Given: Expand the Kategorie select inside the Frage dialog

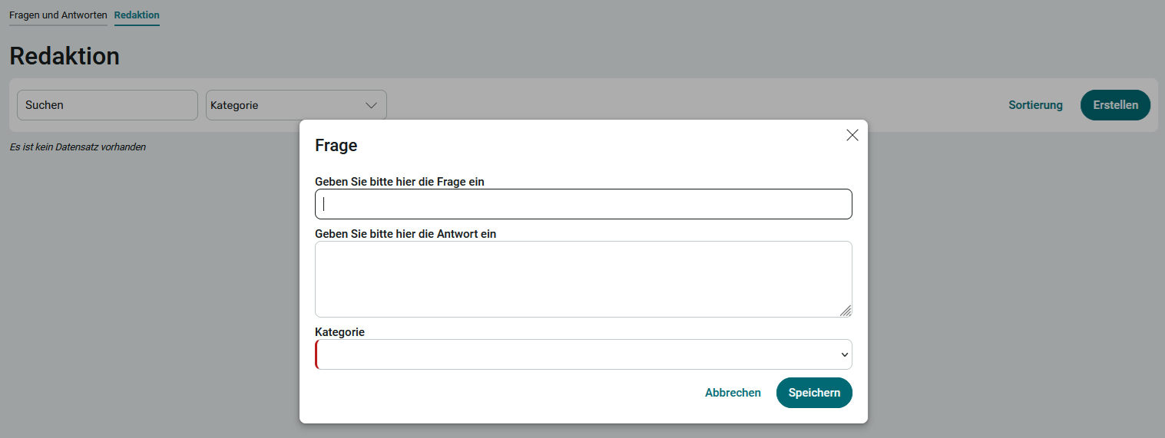Looking at the screenshot, I should (x=583, y=354).
